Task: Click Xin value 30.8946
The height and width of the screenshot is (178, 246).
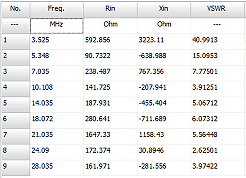Action: (164, 152)
